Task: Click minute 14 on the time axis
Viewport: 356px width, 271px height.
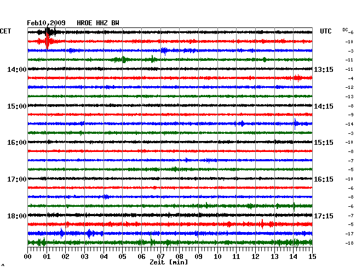Action: (294, 257)
